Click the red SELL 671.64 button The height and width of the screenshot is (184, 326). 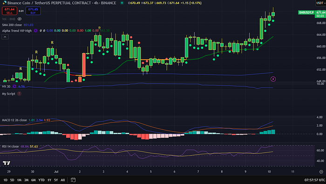[x=10, y=11]
